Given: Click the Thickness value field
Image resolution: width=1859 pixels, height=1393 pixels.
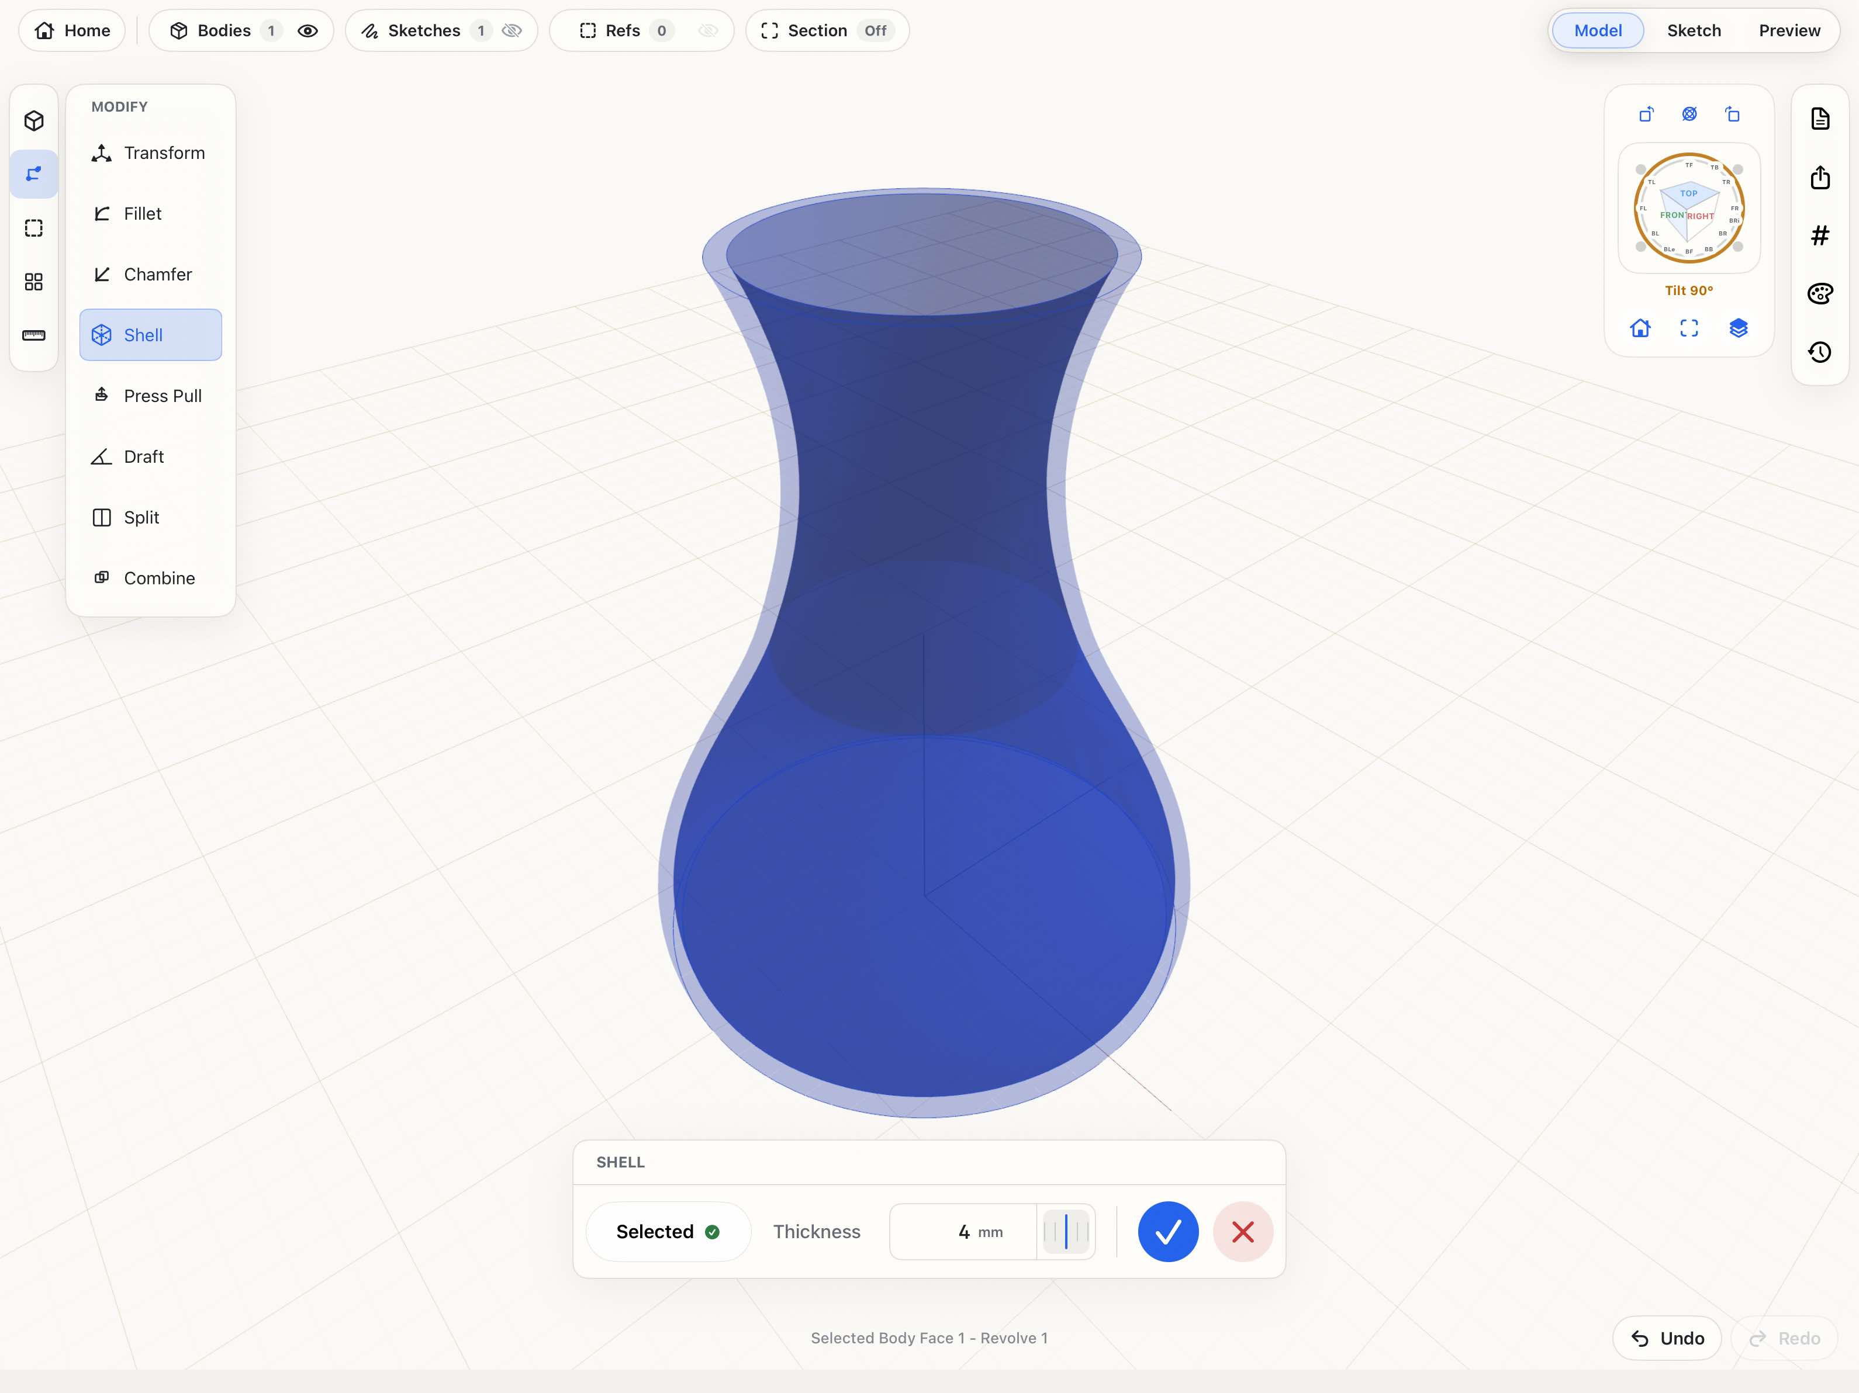Looking at the screenshot, I should [x=963, y=1232].
